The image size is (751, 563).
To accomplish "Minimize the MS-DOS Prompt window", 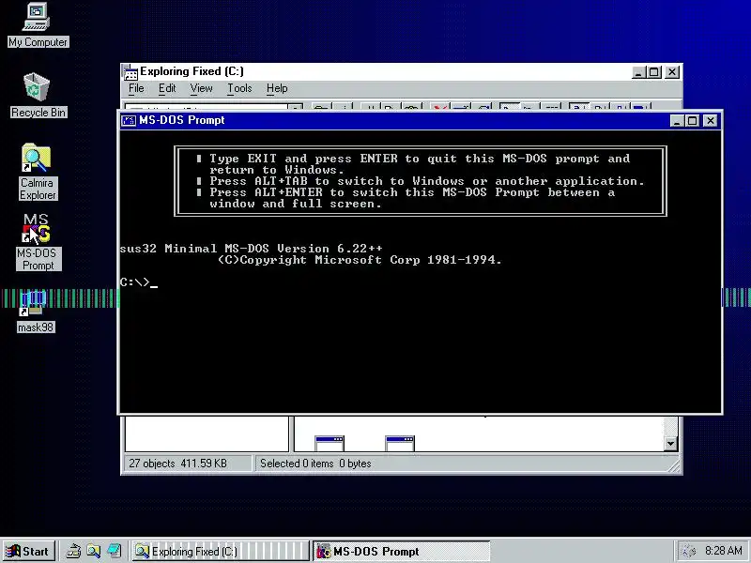I will pyautogui.click(x=677, y=121).
